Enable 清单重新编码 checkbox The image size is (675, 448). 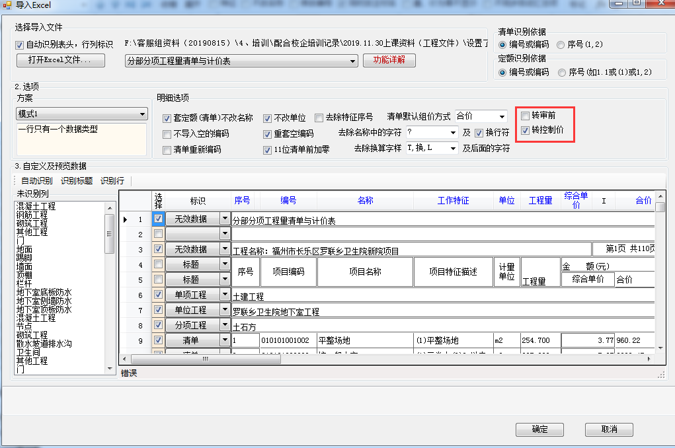pyautogui.click(x=167, y=150)
